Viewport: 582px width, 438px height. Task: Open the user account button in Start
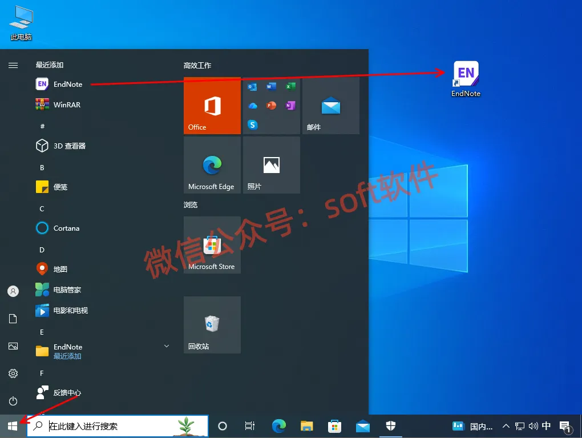pyautogui.click(x=13, y=291)
